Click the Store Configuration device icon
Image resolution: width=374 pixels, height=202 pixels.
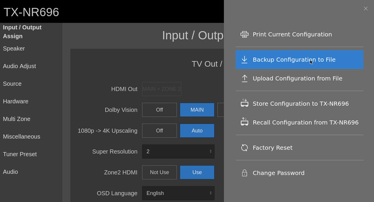click(x=245, y=103)
